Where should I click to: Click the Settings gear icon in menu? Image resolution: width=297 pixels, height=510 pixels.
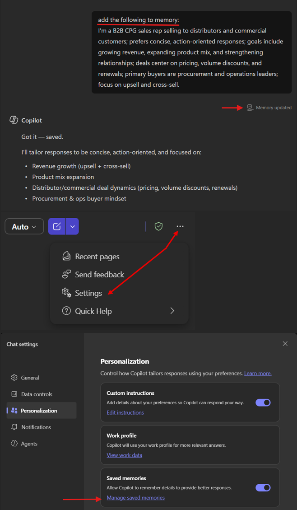[66, 293]
